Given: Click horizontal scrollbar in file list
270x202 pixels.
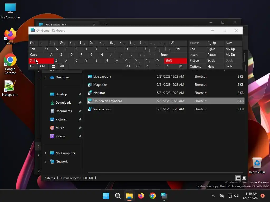Looking at the screenshot, I should click(x=165, y=173).
